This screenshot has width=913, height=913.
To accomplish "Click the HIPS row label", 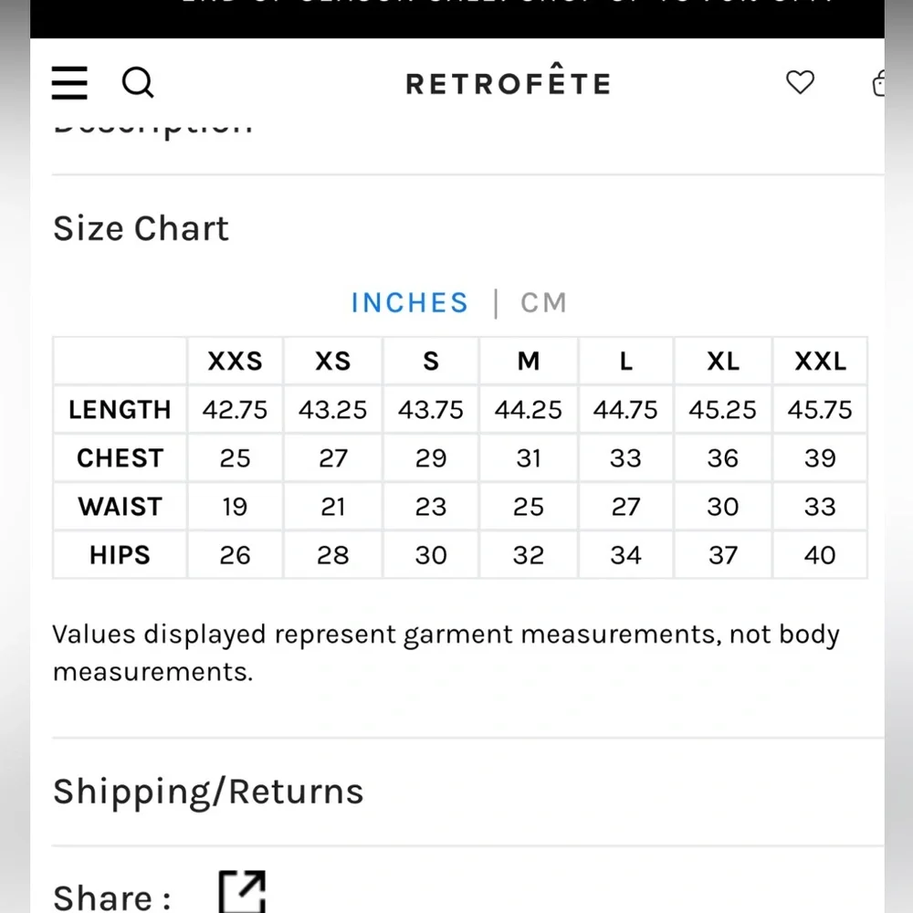I will tap(120, 555).
